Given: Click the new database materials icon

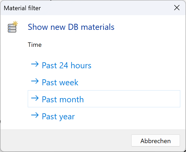Looking at the screenshot, I should click(x=13, y=27).
